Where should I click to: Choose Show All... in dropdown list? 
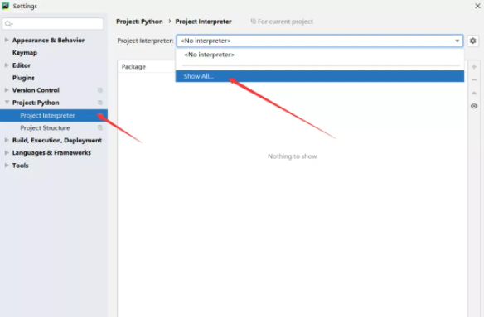tap(320, 76)
